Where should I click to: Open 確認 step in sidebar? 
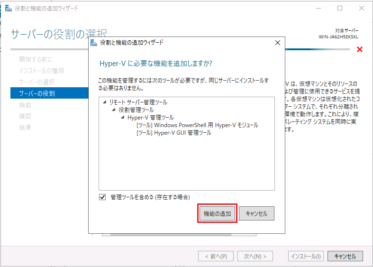[x=25, y=116]
